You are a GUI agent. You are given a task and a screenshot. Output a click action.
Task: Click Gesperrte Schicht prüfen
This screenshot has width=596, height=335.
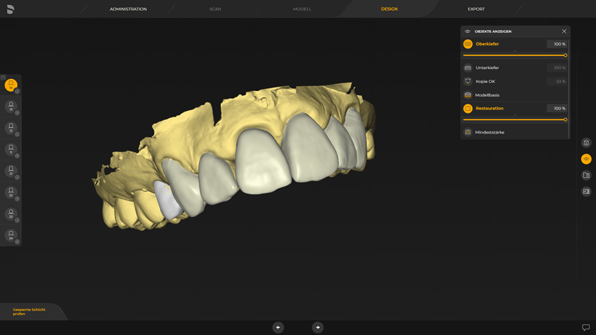point(29,312)
